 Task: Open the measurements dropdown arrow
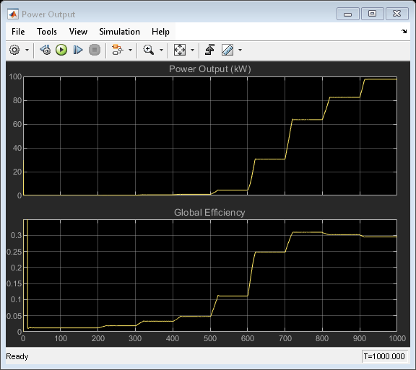(240, 50)
